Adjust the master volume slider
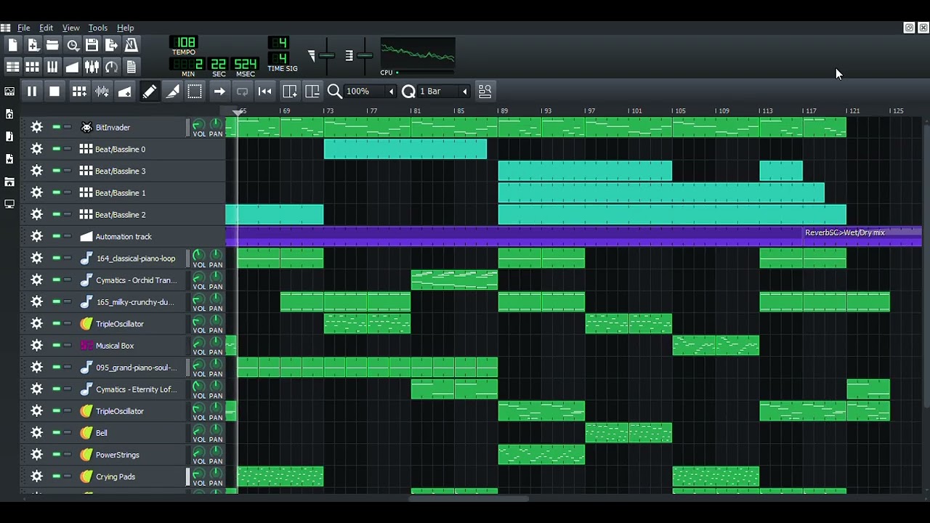Screen dimensions: 930x523 (326, 56)
